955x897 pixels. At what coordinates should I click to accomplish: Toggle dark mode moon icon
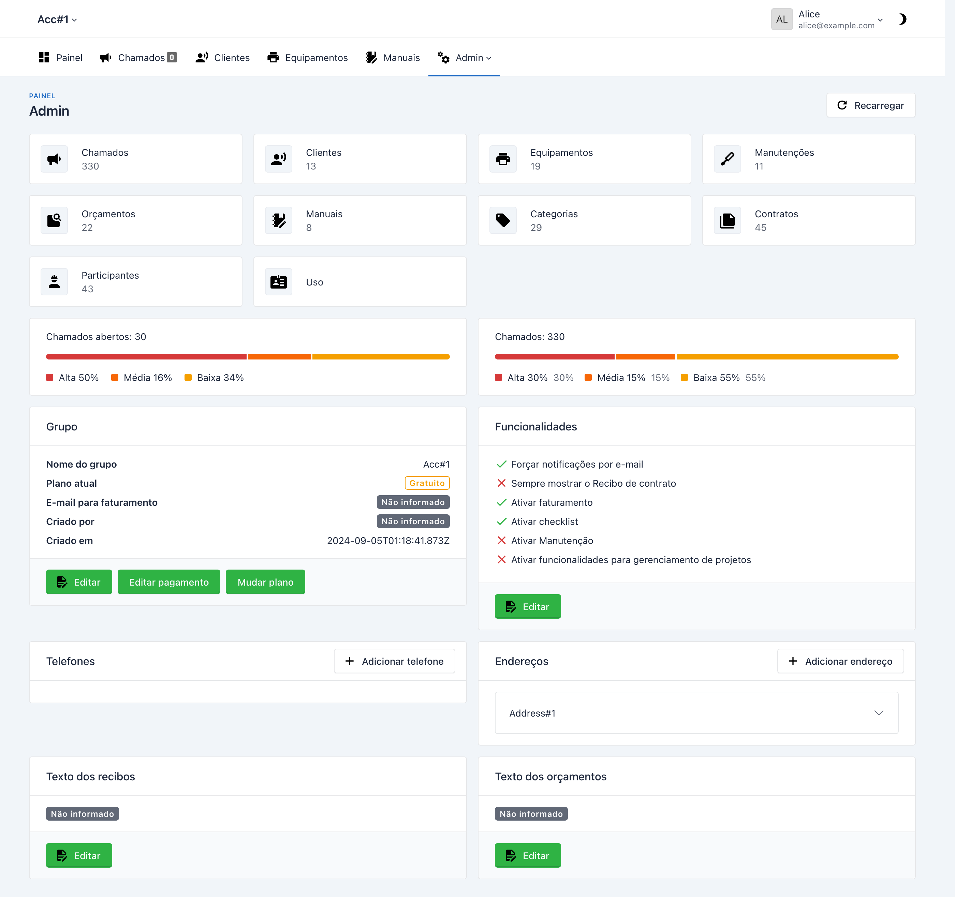coord(902,19)
